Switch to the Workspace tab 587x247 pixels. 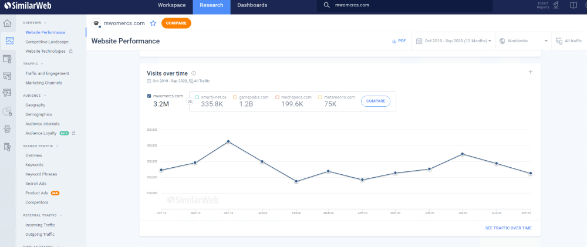171,5
